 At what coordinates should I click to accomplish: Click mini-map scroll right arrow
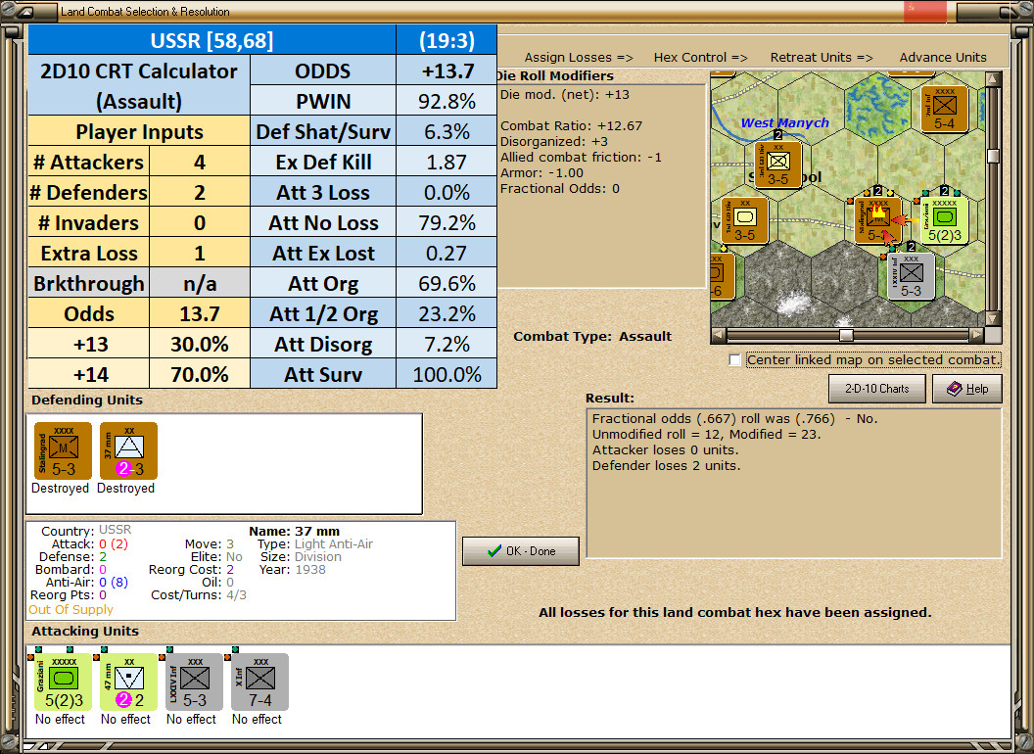(976, 335)
